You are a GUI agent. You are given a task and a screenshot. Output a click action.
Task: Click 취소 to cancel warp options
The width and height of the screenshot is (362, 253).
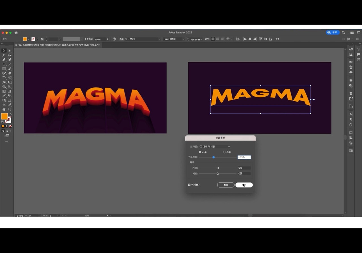point(226,185)
